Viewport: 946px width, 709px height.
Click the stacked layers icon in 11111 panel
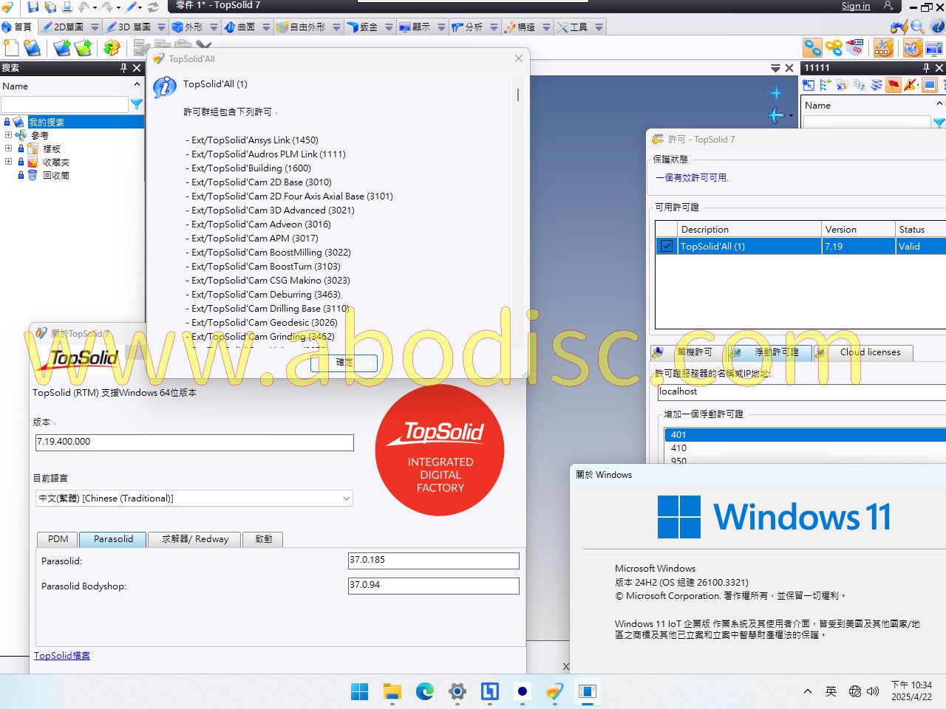tap(877, 86)
